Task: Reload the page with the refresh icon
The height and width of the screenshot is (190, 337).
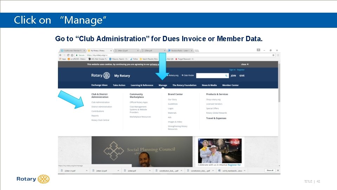Action: point(68,55)
